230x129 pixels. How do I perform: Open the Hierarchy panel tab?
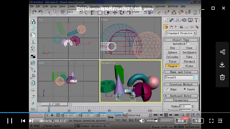coord(178,20)
